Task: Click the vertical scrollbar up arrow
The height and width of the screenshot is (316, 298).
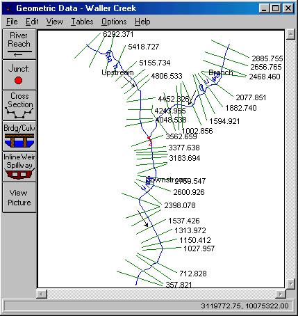Action: [x=290, y=35]
